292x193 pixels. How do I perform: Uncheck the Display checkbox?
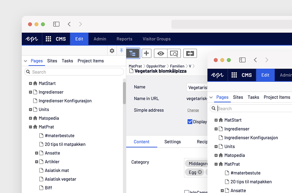190,122
